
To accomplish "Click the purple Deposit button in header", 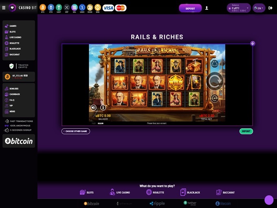I will click(x=190, y=8).
